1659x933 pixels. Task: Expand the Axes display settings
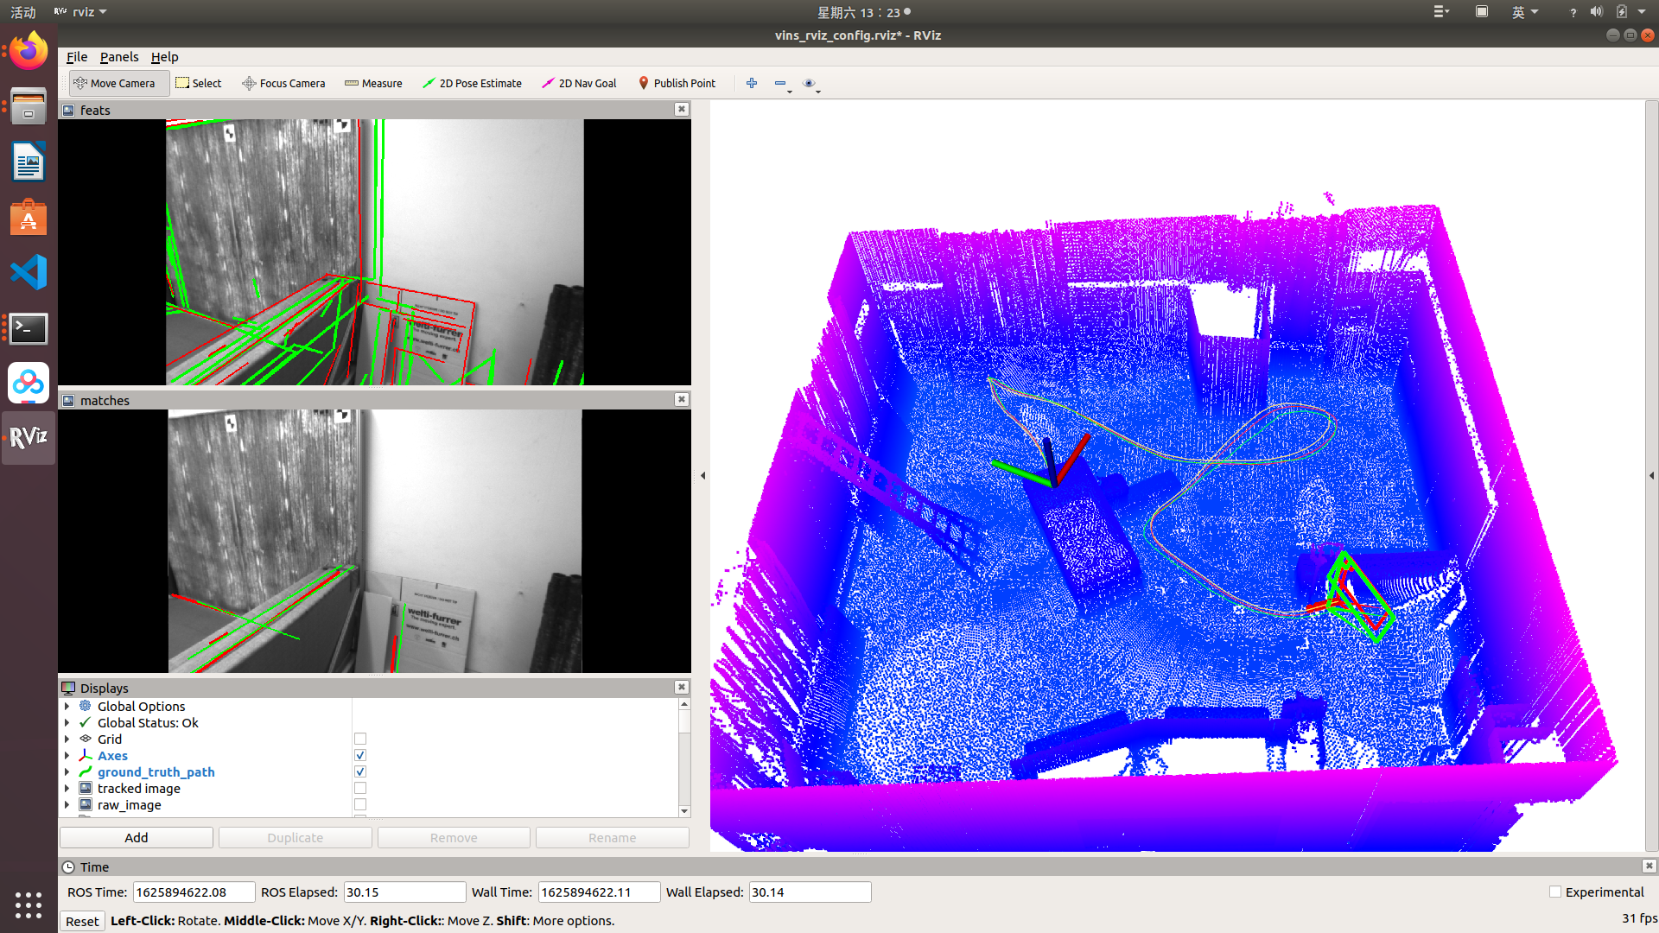(68, 755)
